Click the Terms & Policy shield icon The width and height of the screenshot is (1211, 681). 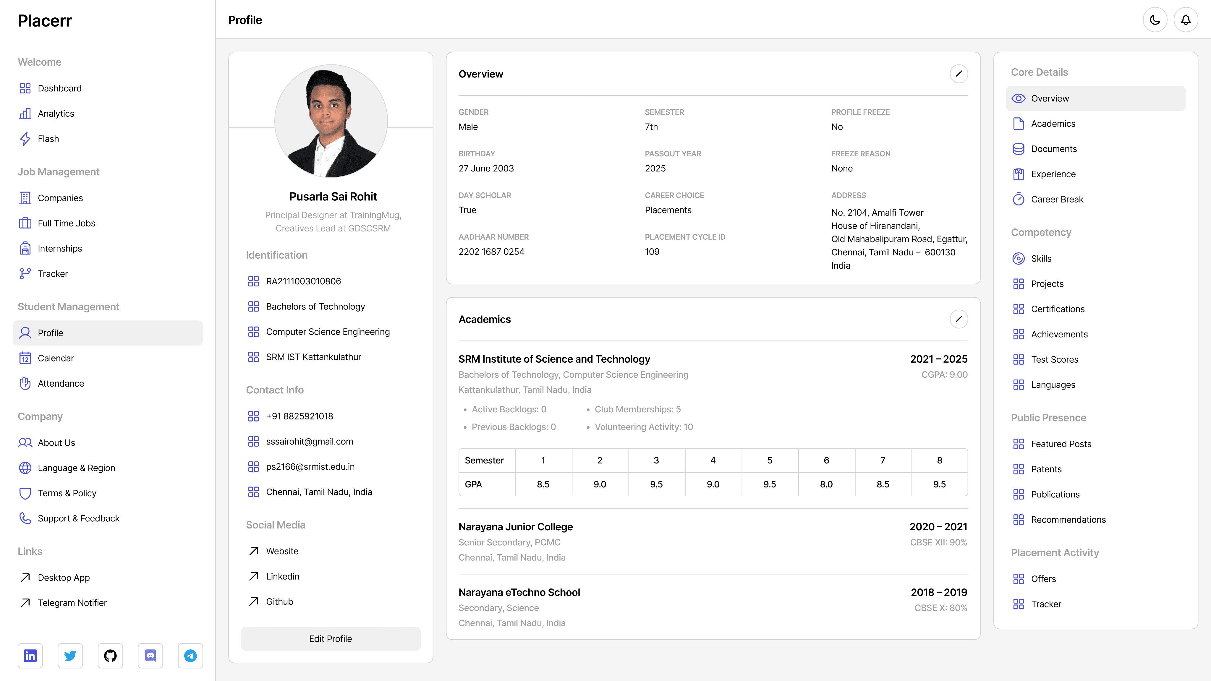click(x=25, y=493)
